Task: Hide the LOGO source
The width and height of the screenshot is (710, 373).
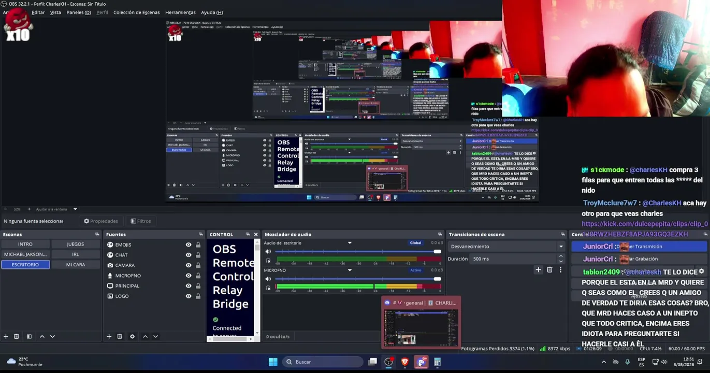Action: click(189, 296)
